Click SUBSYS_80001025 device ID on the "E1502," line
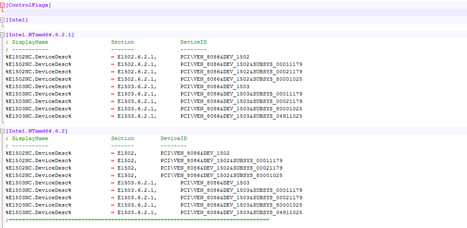 (222, 176)
